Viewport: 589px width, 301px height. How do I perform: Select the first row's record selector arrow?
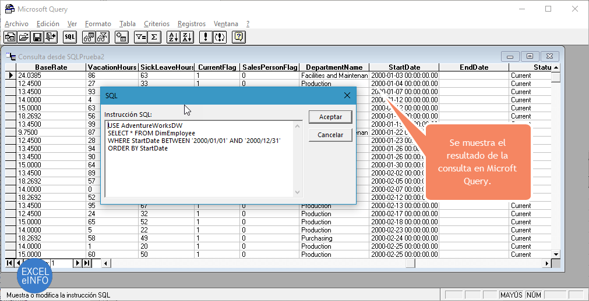[x=11, y=76]
